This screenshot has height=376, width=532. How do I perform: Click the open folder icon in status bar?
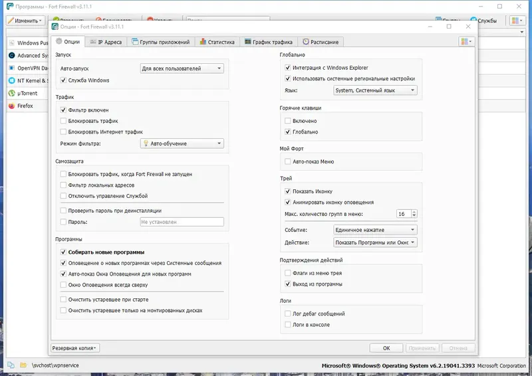[x=23, y=365]
